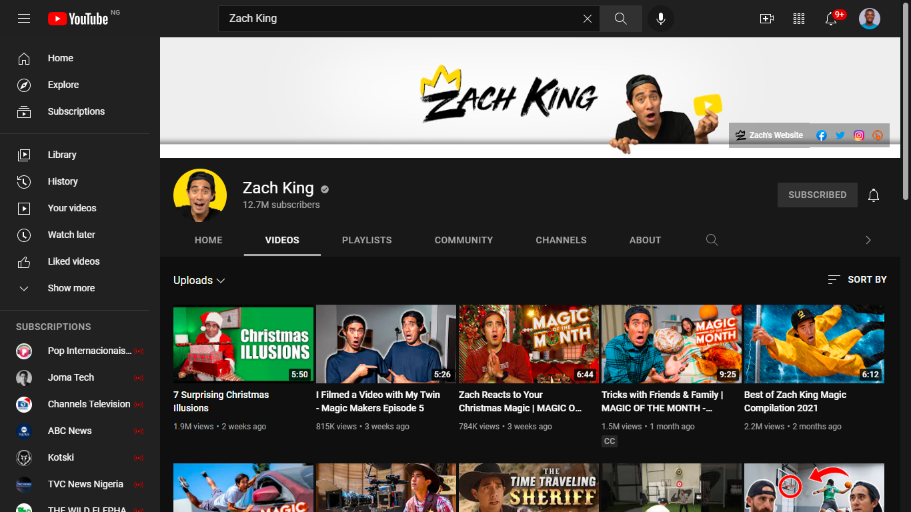Image resolution: width=911 pixels, height=512 pixels.
Task: Open the Uploads dropdown
Action: click(x=199, y=281)
